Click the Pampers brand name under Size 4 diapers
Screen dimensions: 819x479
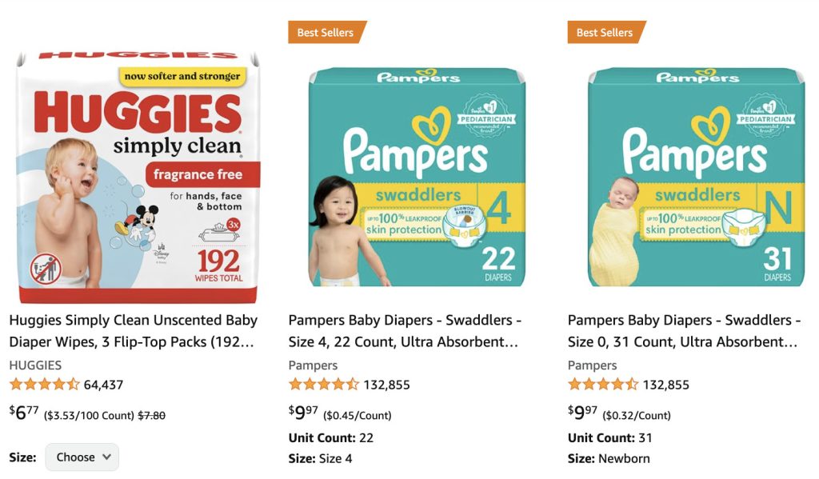click(313, 365)
